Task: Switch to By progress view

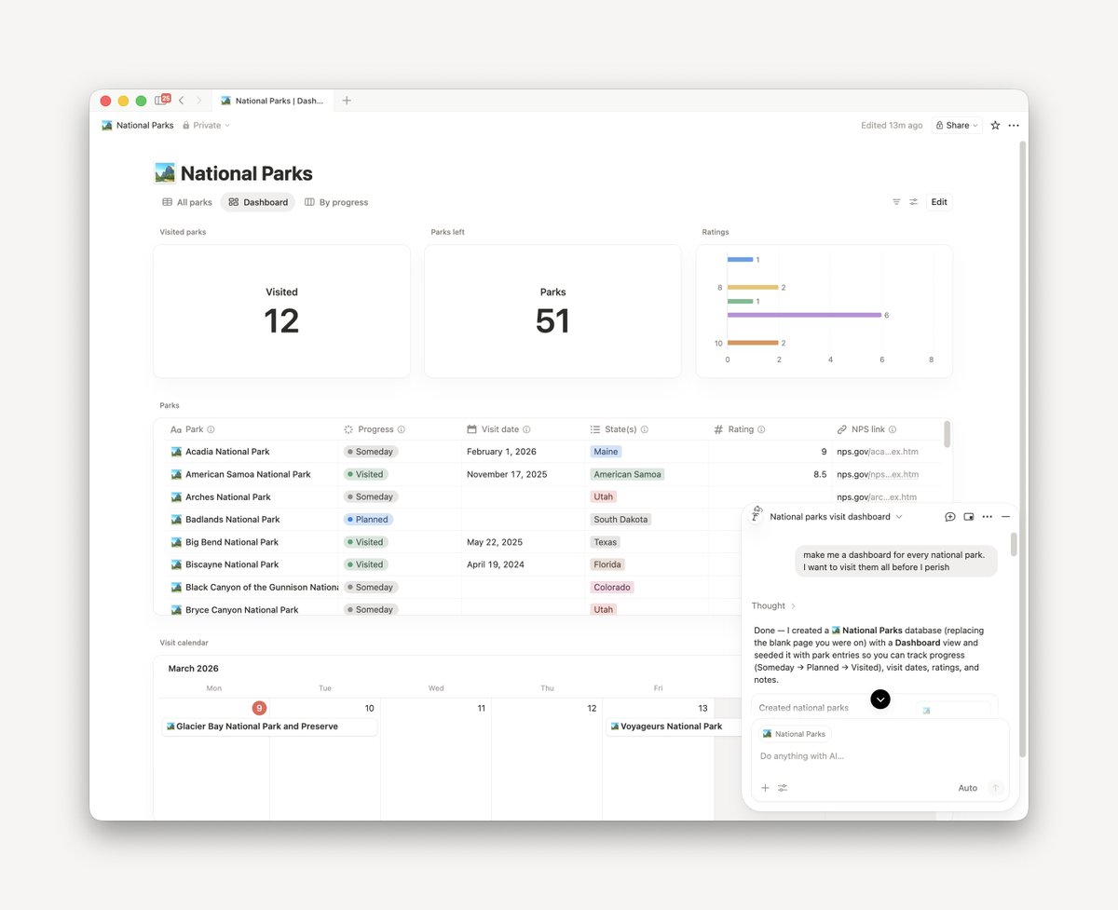Action: tap(336, 202)
